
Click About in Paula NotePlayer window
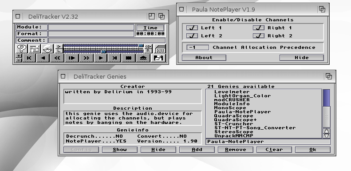(x=204, y=58)
